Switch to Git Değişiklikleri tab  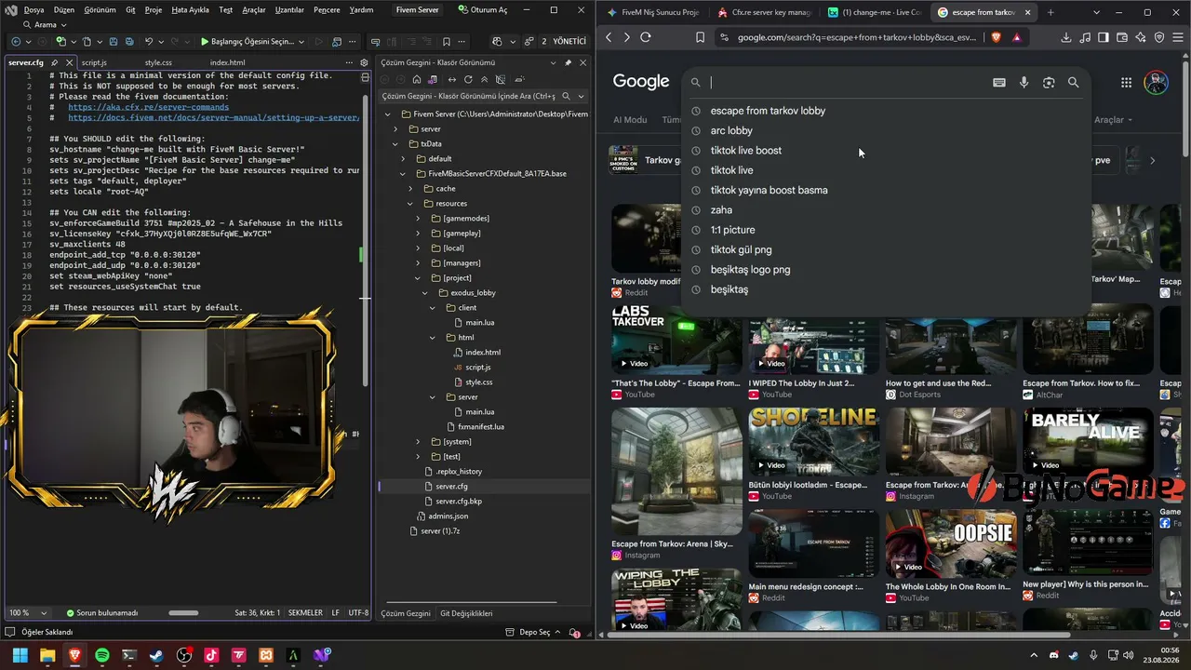coord(466,613)
